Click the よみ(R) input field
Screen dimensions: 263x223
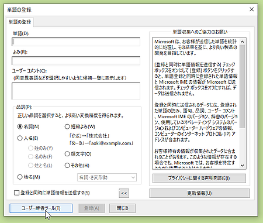[x=76, y=61]
